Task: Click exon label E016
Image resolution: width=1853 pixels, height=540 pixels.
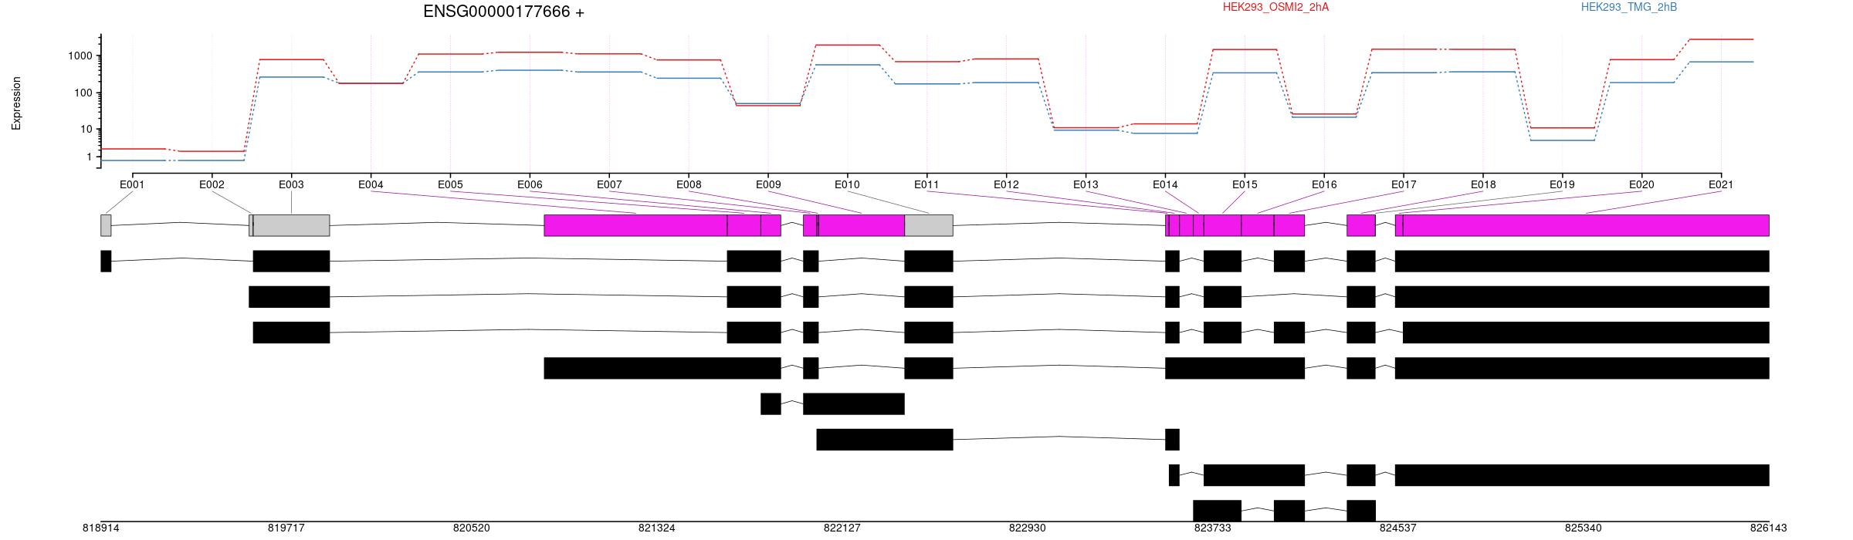Action: coord(1324,184)
